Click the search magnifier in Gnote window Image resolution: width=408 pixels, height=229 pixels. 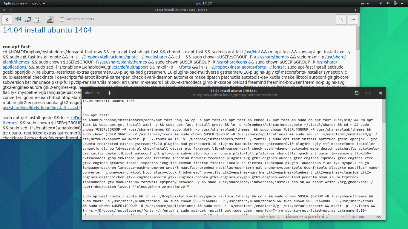(341, 19)
